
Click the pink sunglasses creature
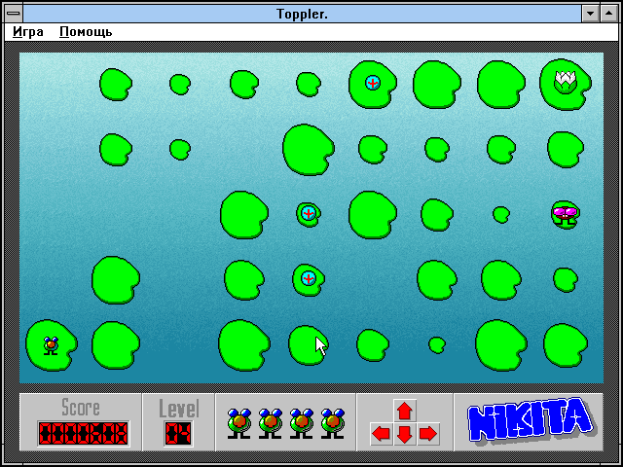tap(565, 214)
